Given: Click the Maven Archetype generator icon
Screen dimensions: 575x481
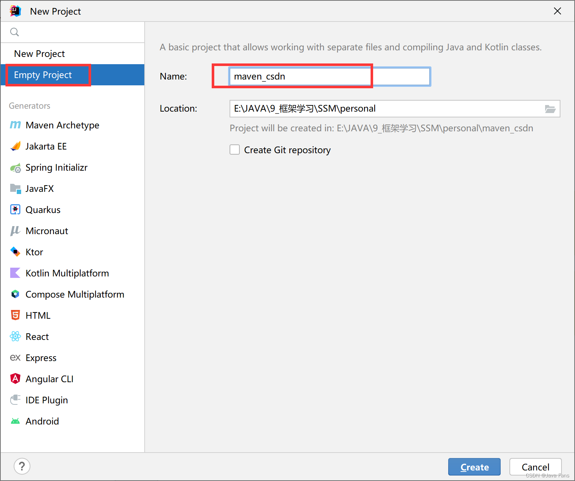Looking at the screenshot, I should tap(15, 125).
